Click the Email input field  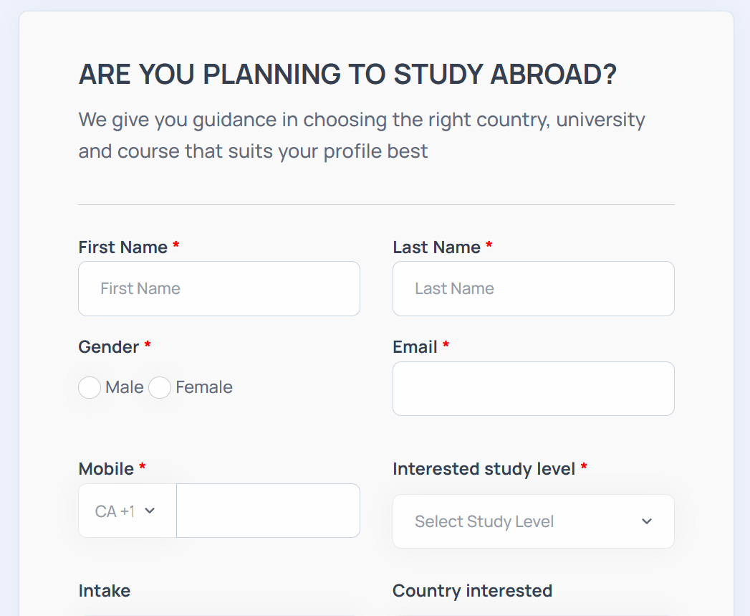click(533, 389)
